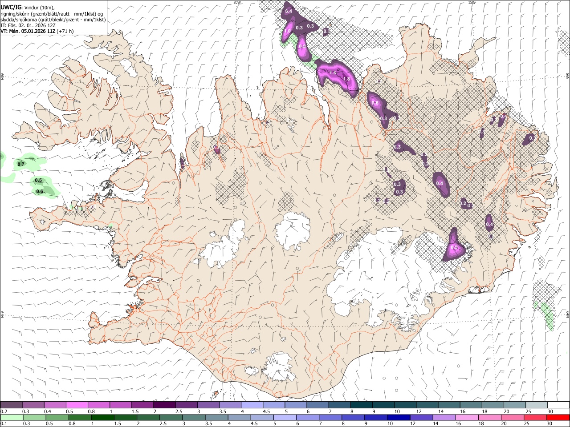
Task: Click the "15W" longitude label at the top
Action: point(472,2)
